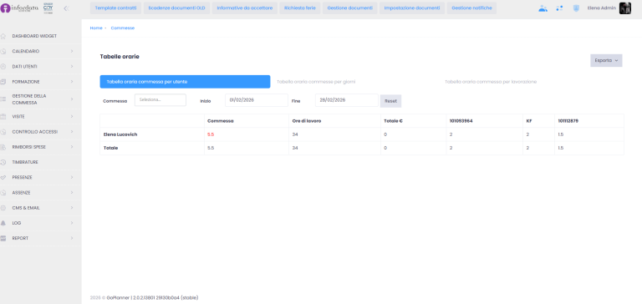This screenshot has width=642, height=304.
Task: Click the Dati Utenti sidebar icon
Action: point(3,66)
